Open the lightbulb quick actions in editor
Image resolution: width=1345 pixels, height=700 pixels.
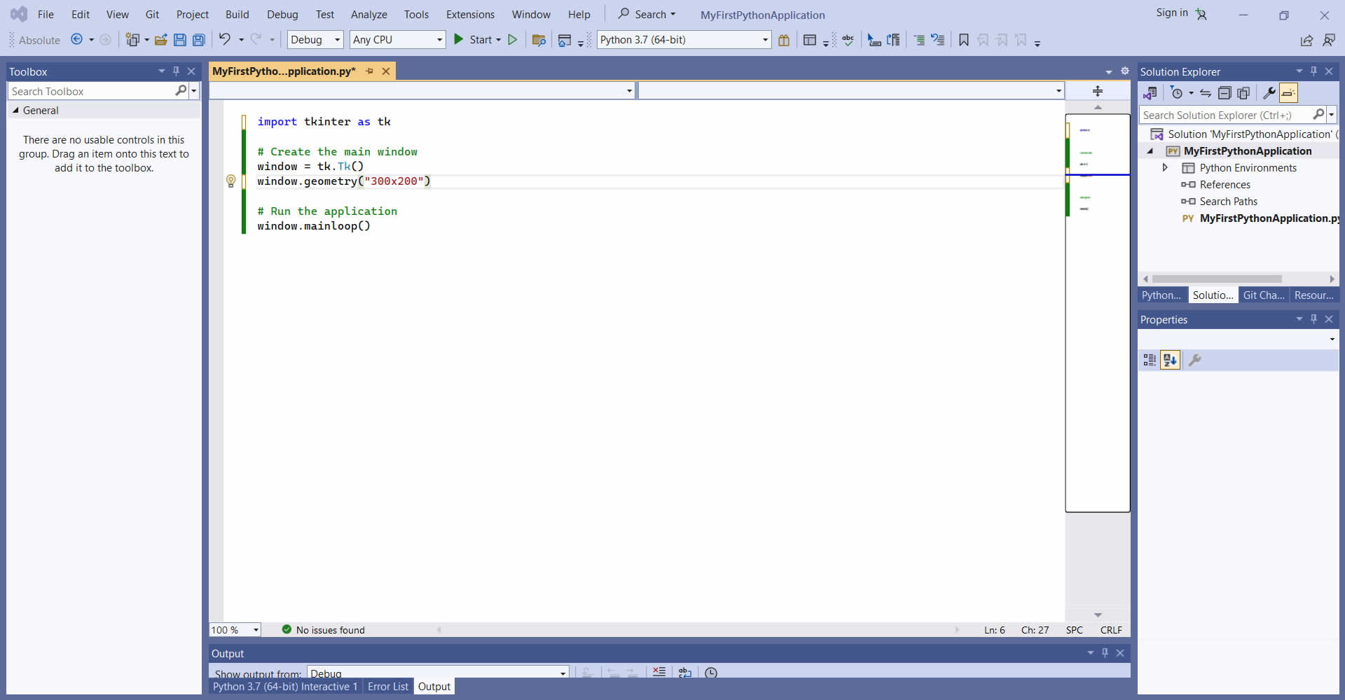tap(230, 181)
